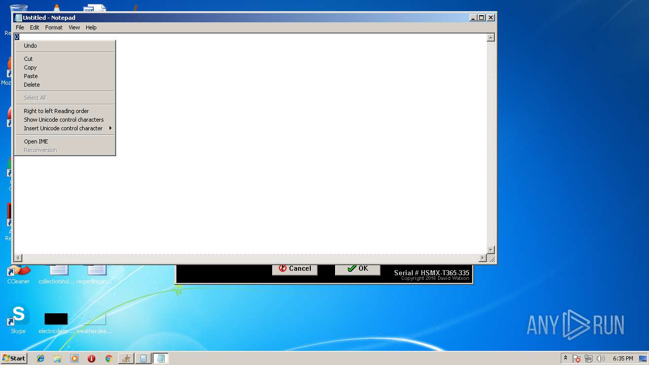Open the Help menu in Notepad
Screen dimensions: 649x365
click(91, 27)
